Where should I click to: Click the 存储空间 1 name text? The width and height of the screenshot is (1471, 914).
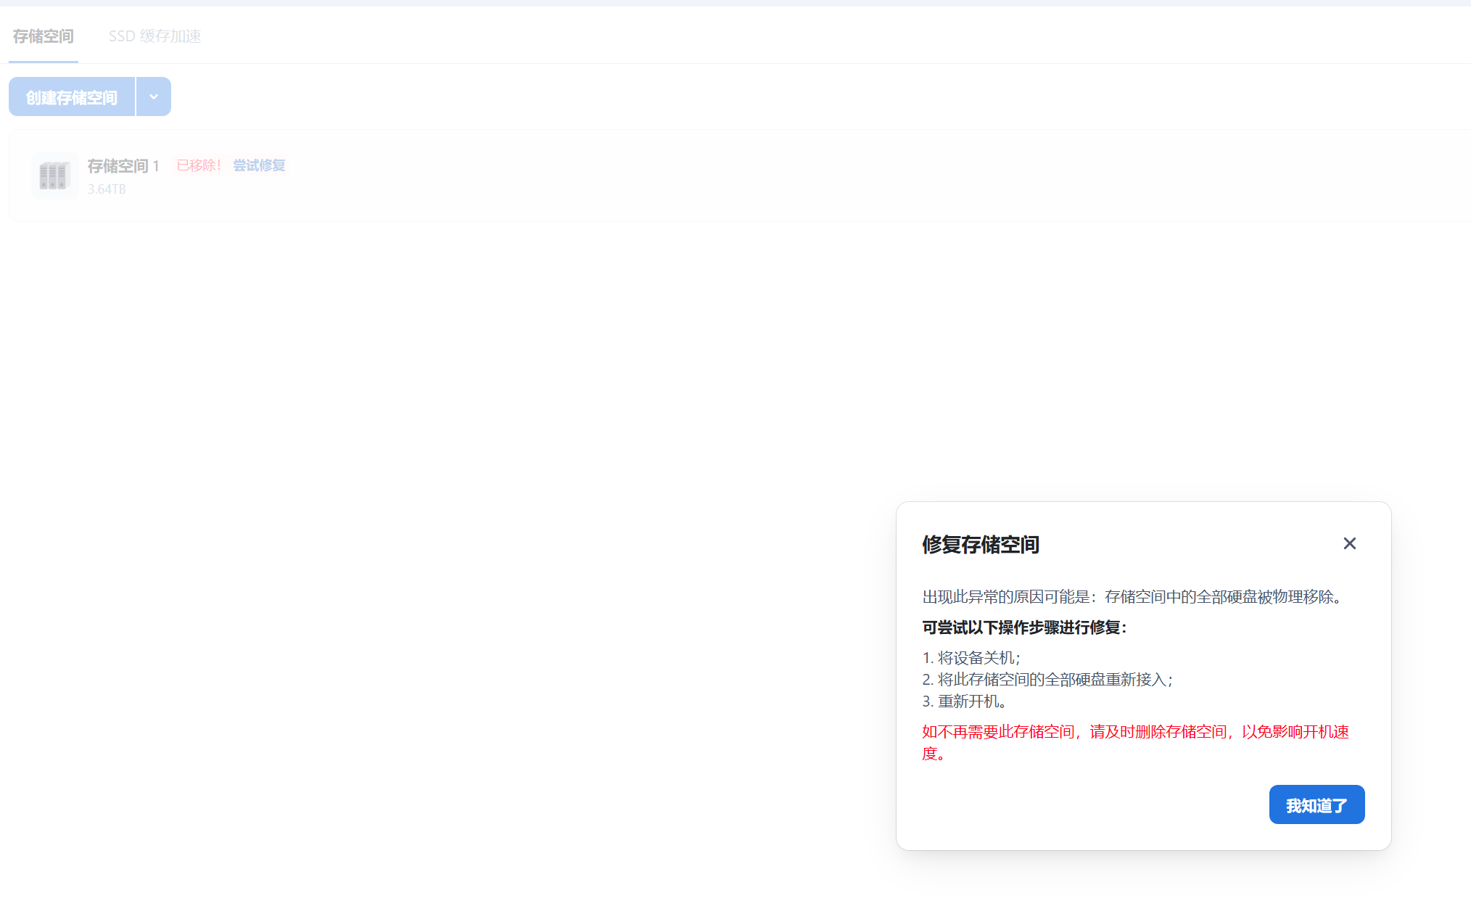pos(123,165)
